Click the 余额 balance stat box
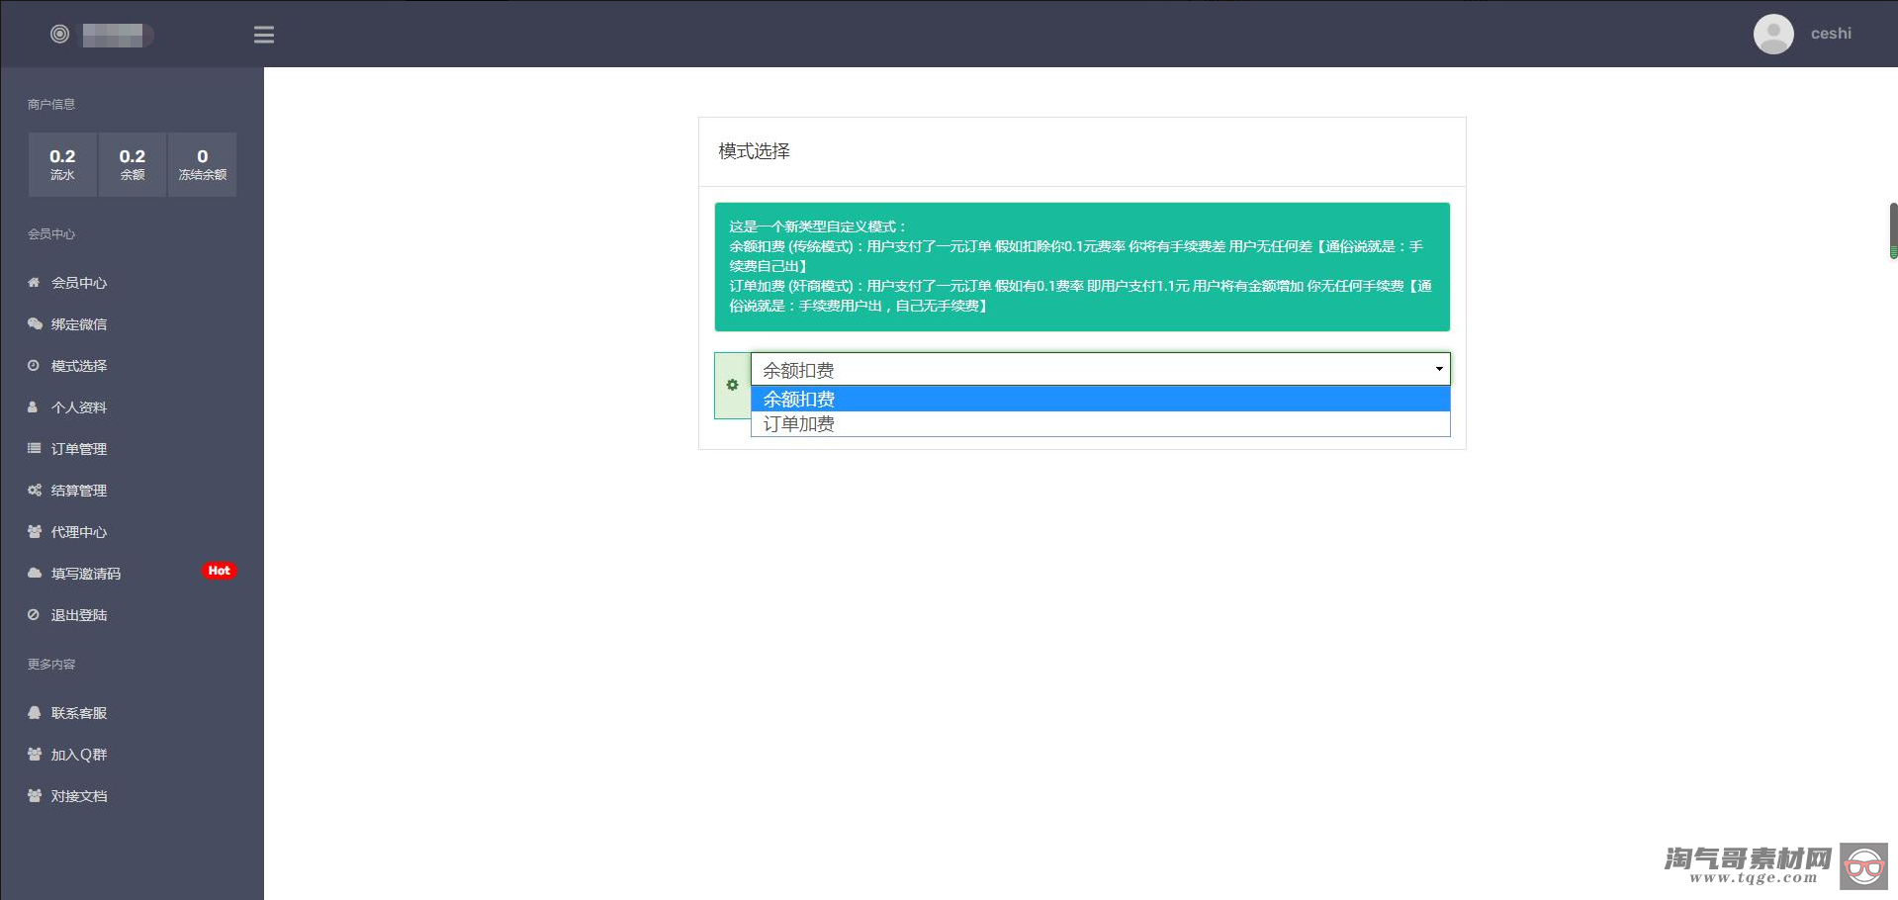The width and height of the screenshot is (1898, 900). tap(132, 164)
